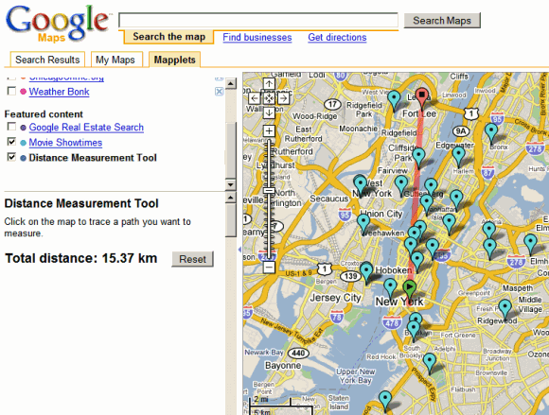This screenshot has width=549, height=415.
Task: Click the teal marker near Cliffside Park
Action: point(418,156)
